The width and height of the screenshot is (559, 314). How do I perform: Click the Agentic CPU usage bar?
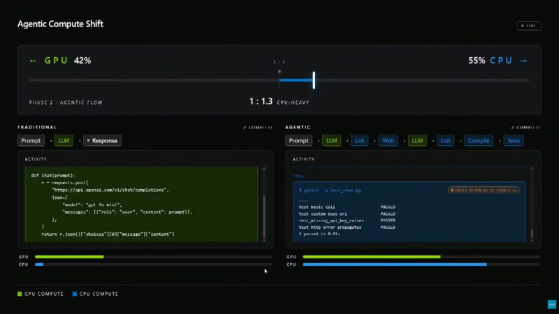(x=421, y=264)
